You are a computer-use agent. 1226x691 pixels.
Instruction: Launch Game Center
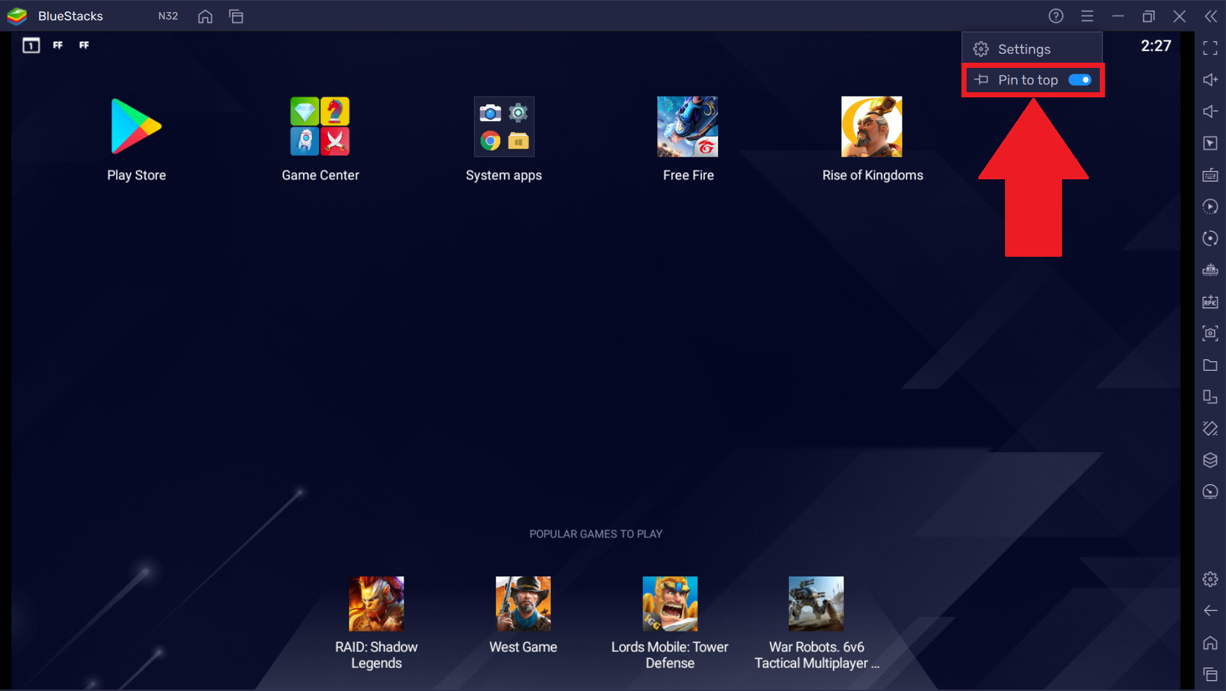(x=320, y=127)
